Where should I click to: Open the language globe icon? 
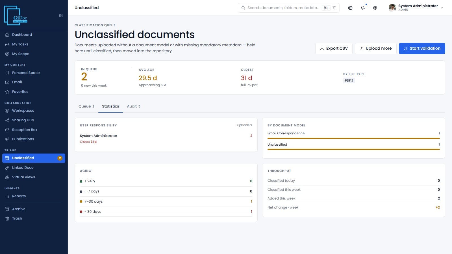pyautogui.click(x=350, y=8)
